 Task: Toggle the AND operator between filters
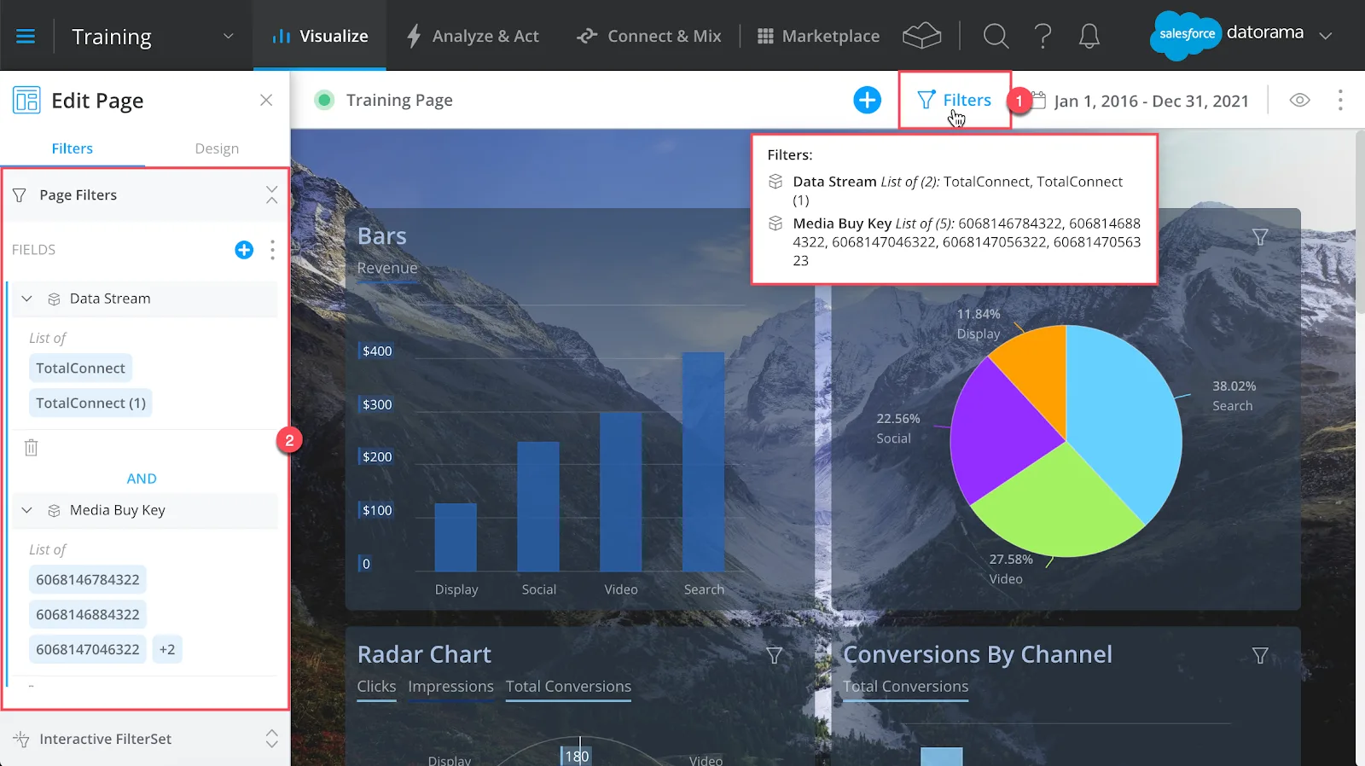142,479
